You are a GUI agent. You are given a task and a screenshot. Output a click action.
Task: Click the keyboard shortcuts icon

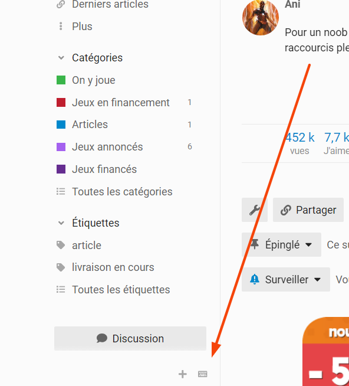(202, 374)
